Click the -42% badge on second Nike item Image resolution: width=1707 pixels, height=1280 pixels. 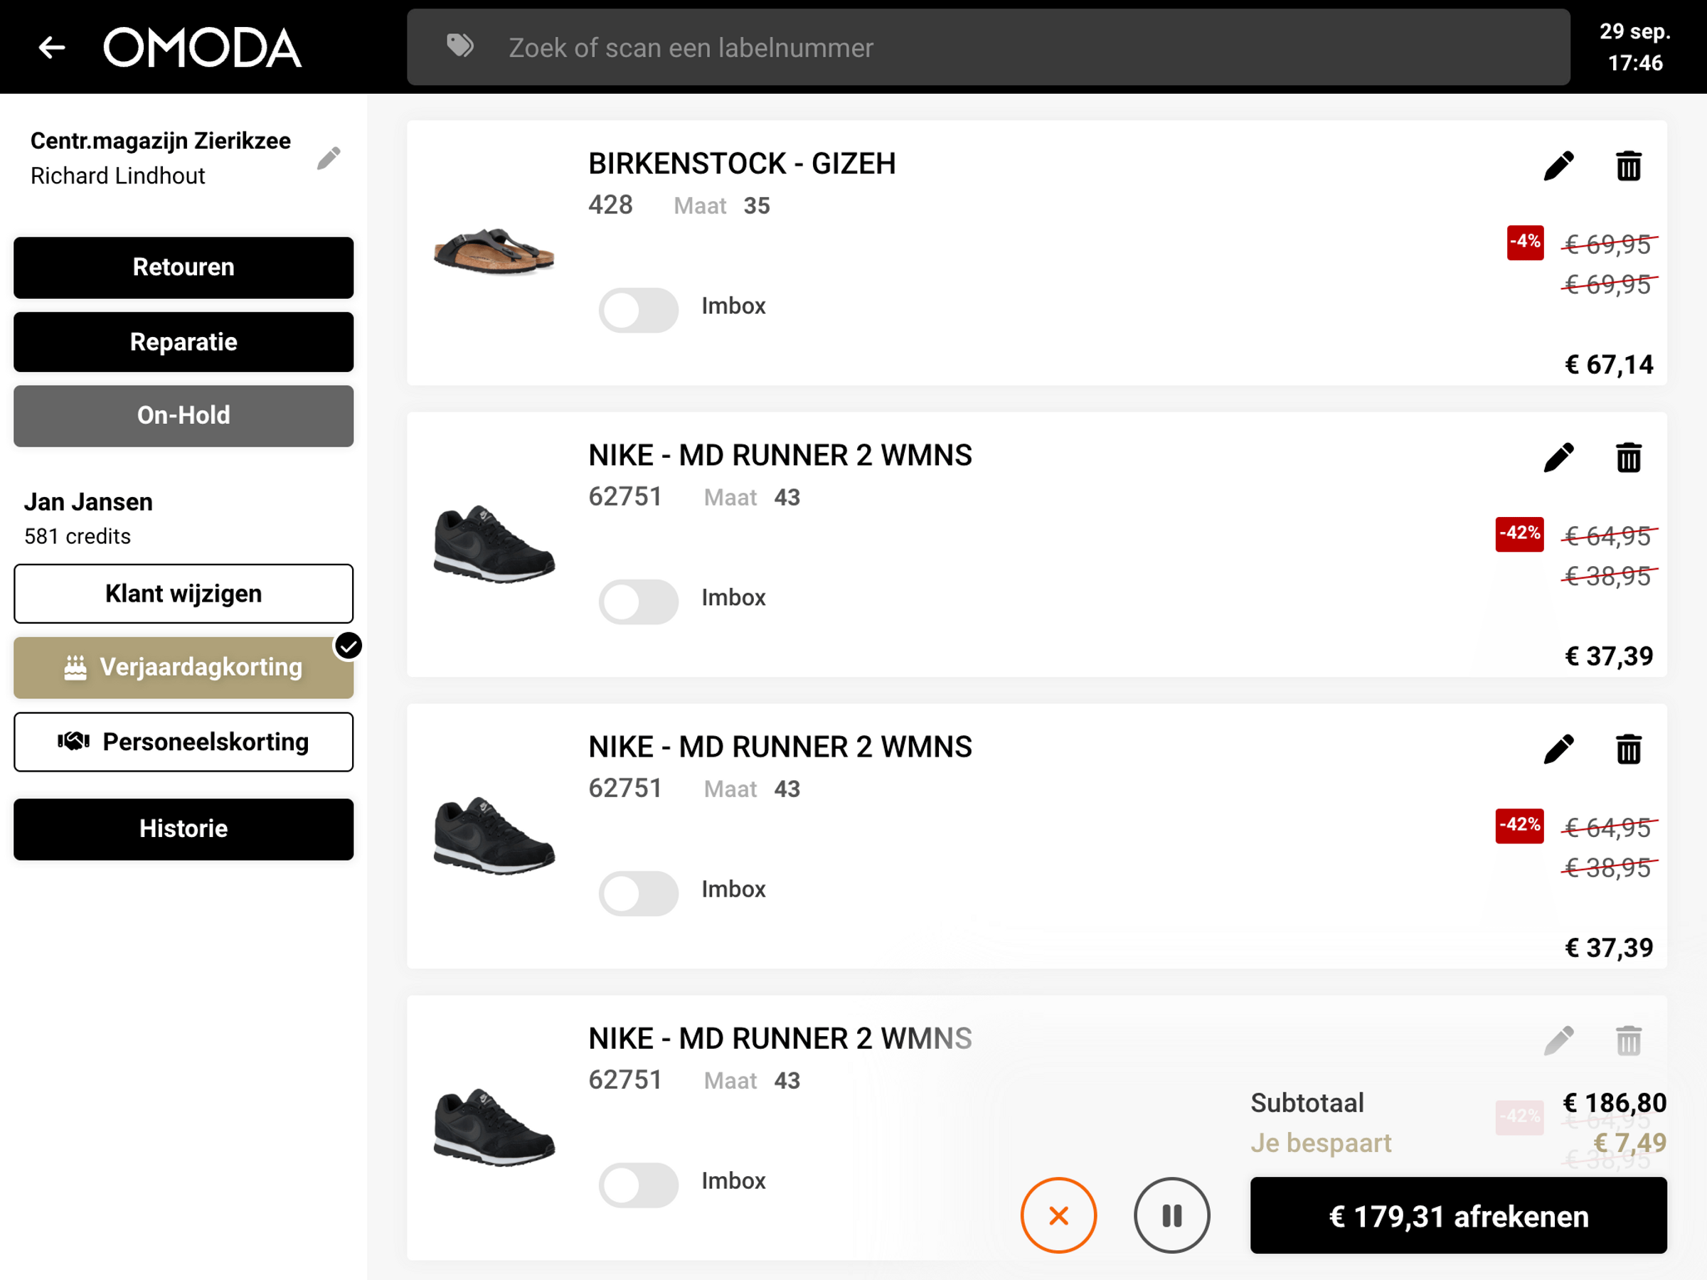[x=1519, y=826]
